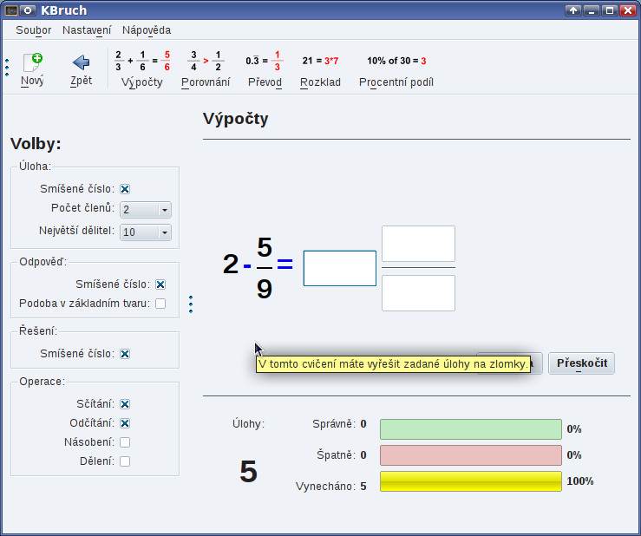Click the toolbar drag handle dots
Image resolution: width=641 pixels, height=536 pixels.
click(x=7, y=68)
